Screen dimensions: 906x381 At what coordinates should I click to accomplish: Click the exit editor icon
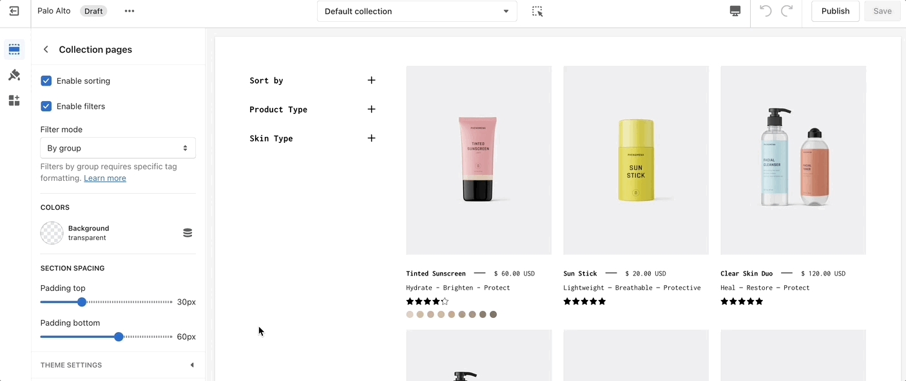click(14, 11)
